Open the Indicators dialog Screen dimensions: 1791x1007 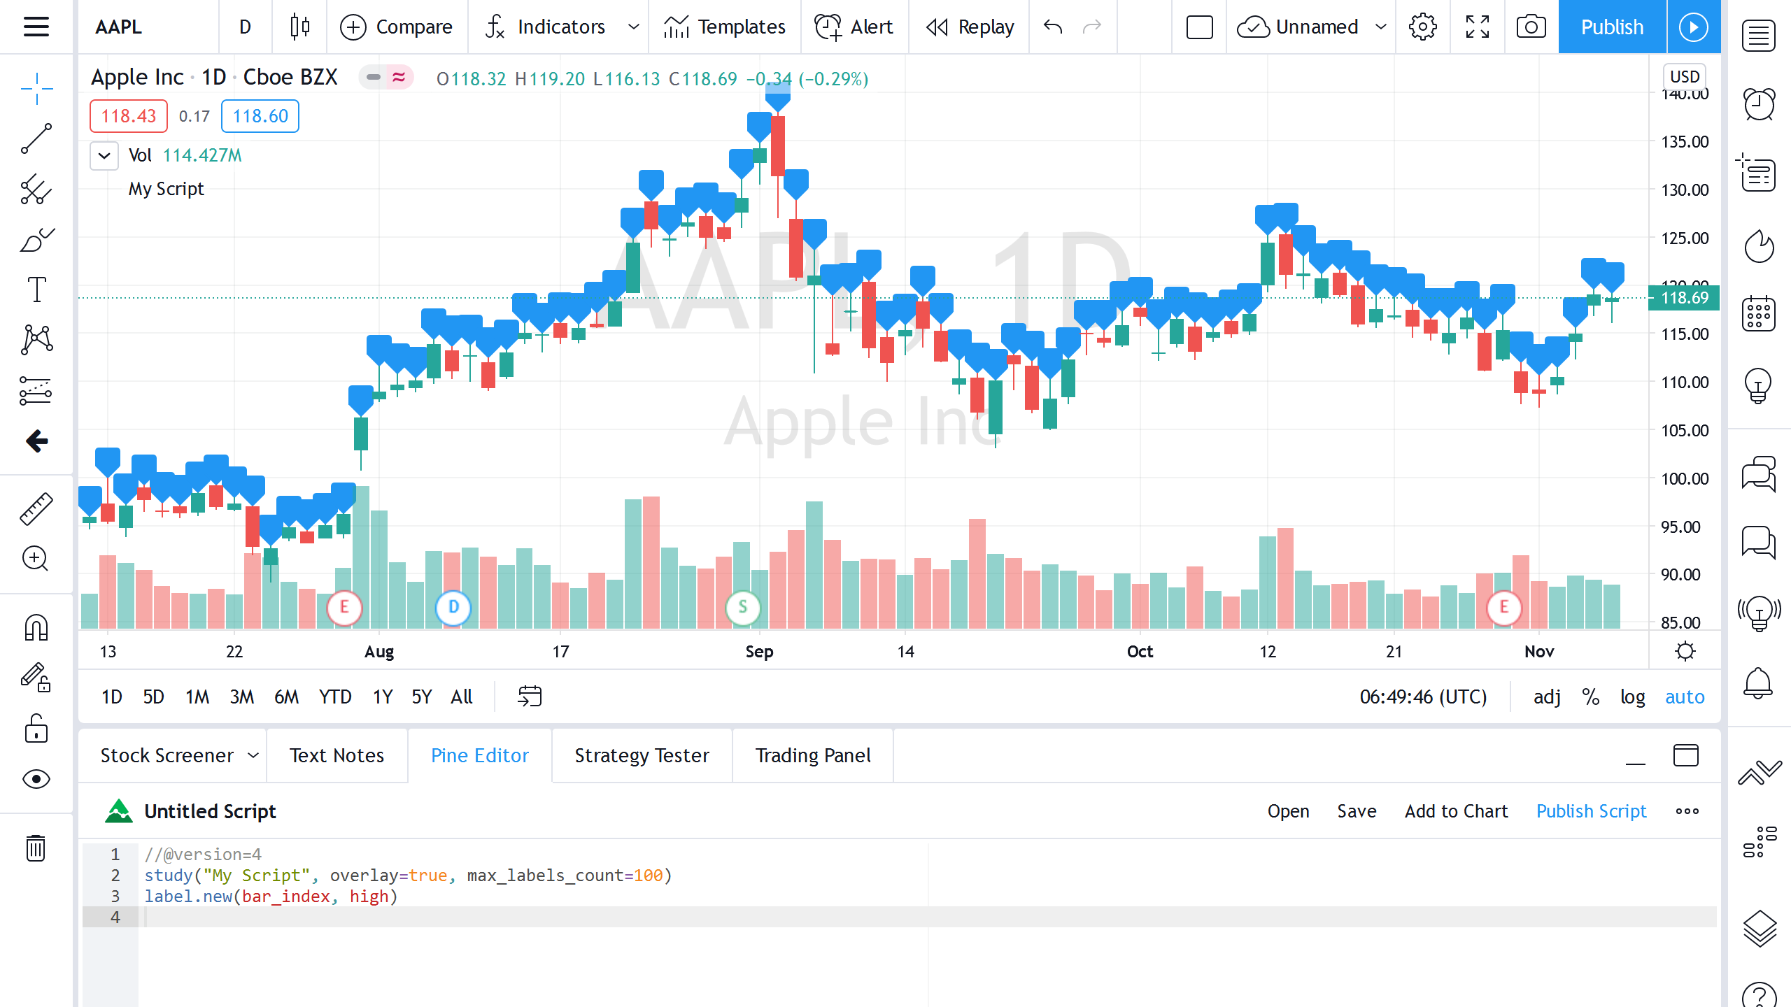[544, 27]
